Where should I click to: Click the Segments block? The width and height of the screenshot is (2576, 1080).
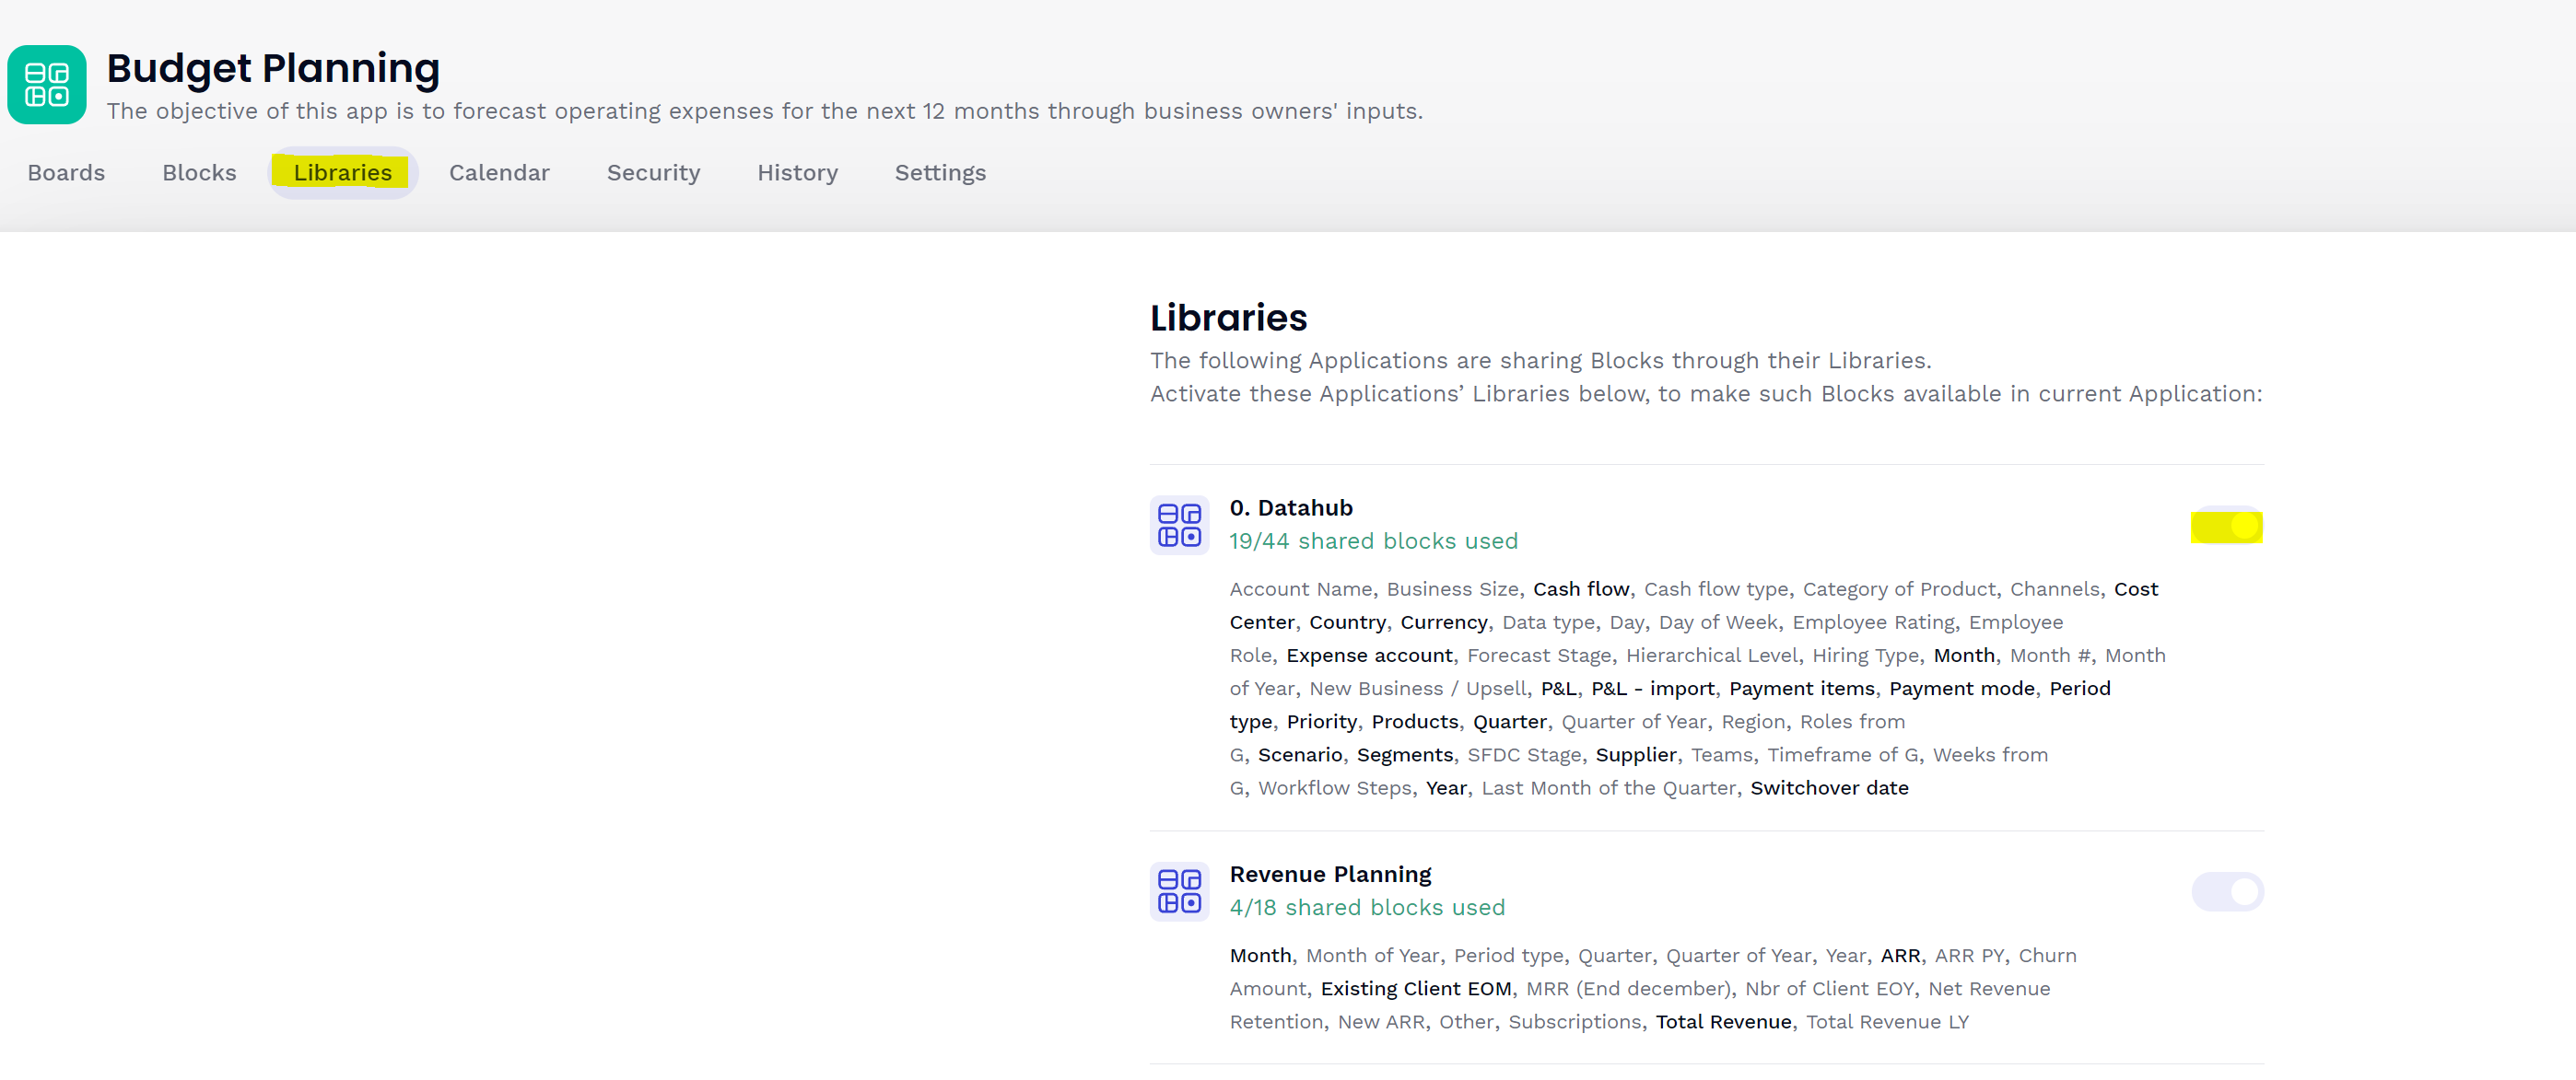click(1404, 754)
